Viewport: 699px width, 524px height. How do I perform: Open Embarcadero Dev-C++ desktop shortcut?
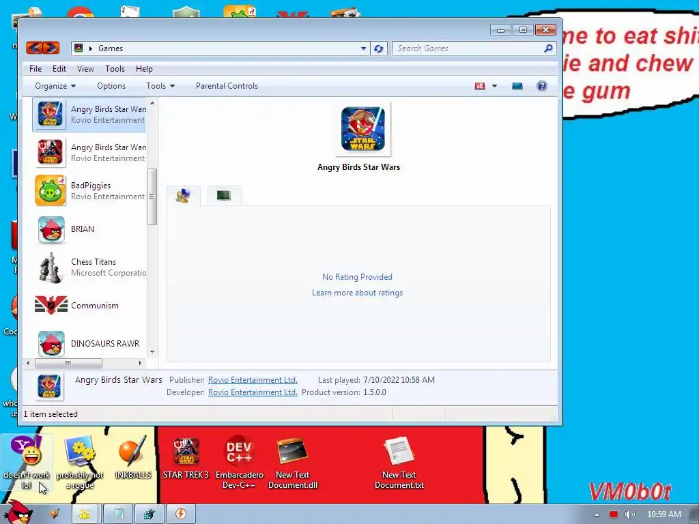coord(240,462)
